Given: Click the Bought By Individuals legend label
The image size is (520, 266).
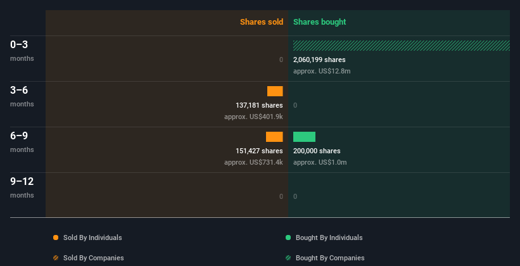Looking at the screenshot, I should 329,237.
